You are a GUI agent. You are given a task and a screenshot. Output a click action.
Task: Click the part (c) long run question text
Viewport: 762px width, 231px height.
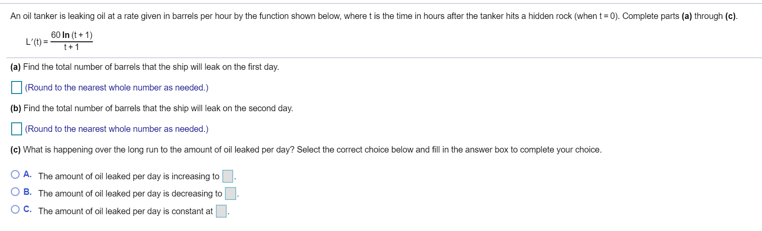click(x=306, y=150)
